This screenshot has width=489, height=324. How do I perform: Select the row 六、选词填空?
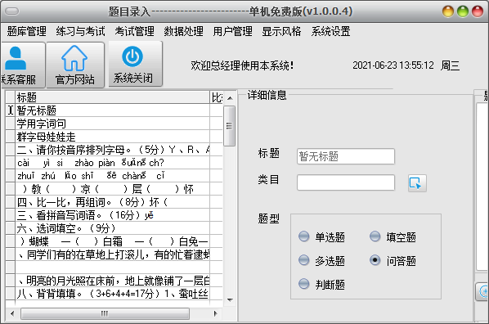pyautogui.click(x=112, y=228)
